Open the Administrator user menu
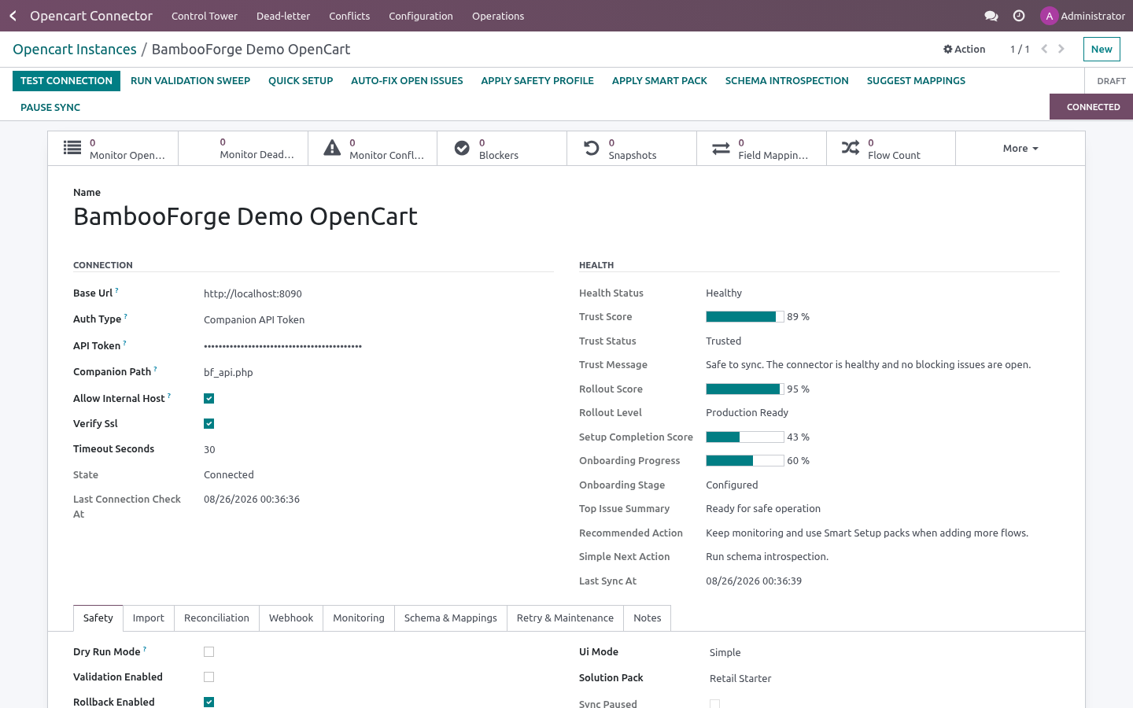The width and height of the screenshot is (1133, 708). (1083, 16)
